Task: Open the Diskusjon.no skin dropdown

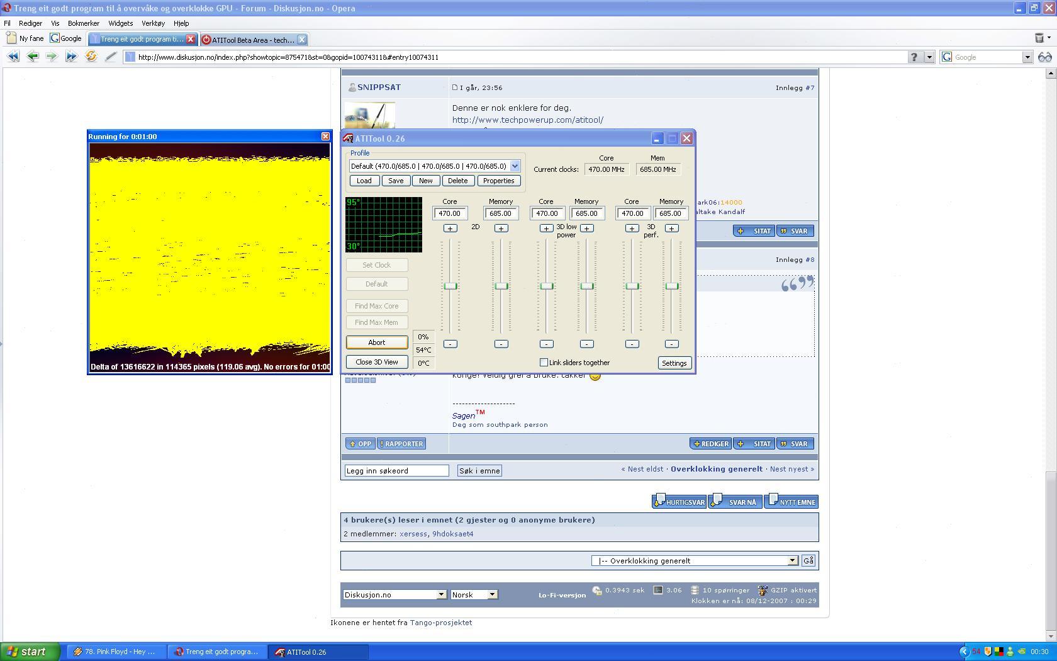Action: click(x=441, y=594)
